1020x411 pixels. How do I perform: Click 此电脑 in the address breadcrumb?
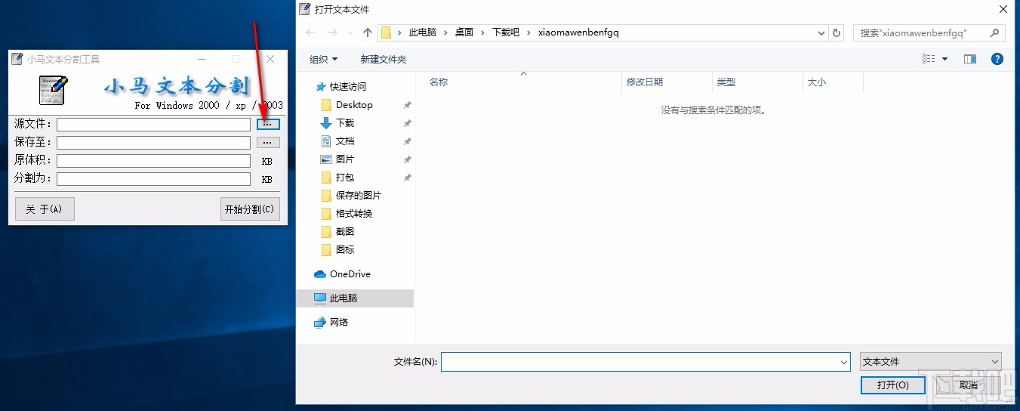click(423, 32)
